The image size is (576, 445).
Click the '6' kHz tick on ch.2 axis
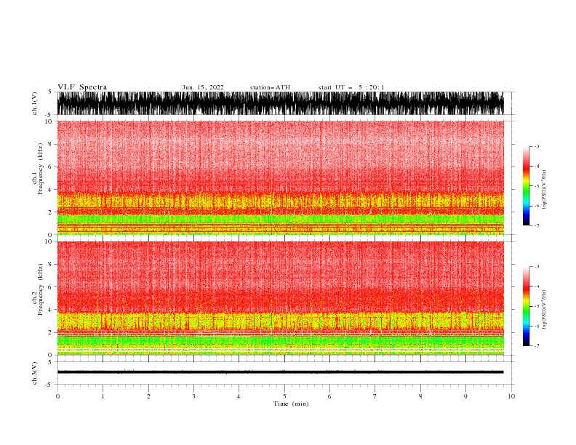50,287
